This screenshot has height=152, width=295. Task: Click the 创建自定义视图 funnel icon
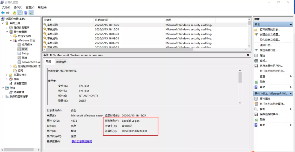[256, 35]
